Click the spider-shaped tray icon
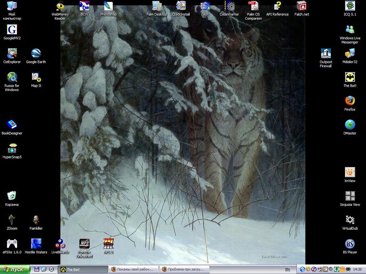This screenshot has width=366, height=274. tap(348, 270)
